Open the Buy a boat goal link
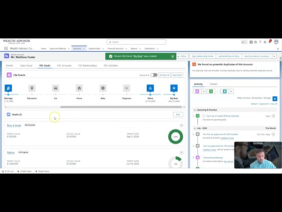The image size is (282, 212). 14,125
